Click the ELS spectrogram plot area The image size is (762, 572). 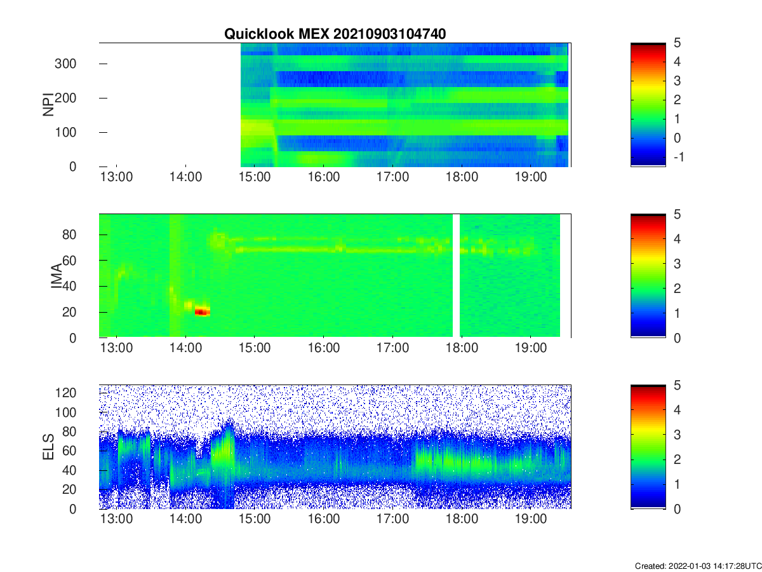pyautogui.click(x=335, y=447)
